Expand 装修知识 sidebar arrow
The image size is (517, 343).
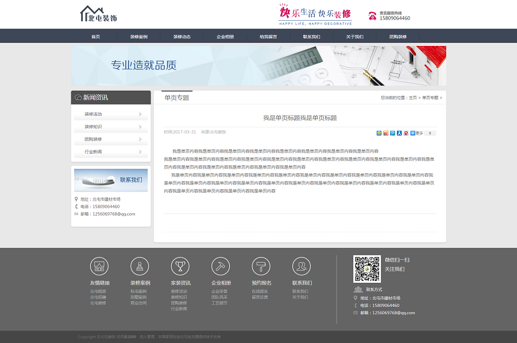click(x=140, y=127)
